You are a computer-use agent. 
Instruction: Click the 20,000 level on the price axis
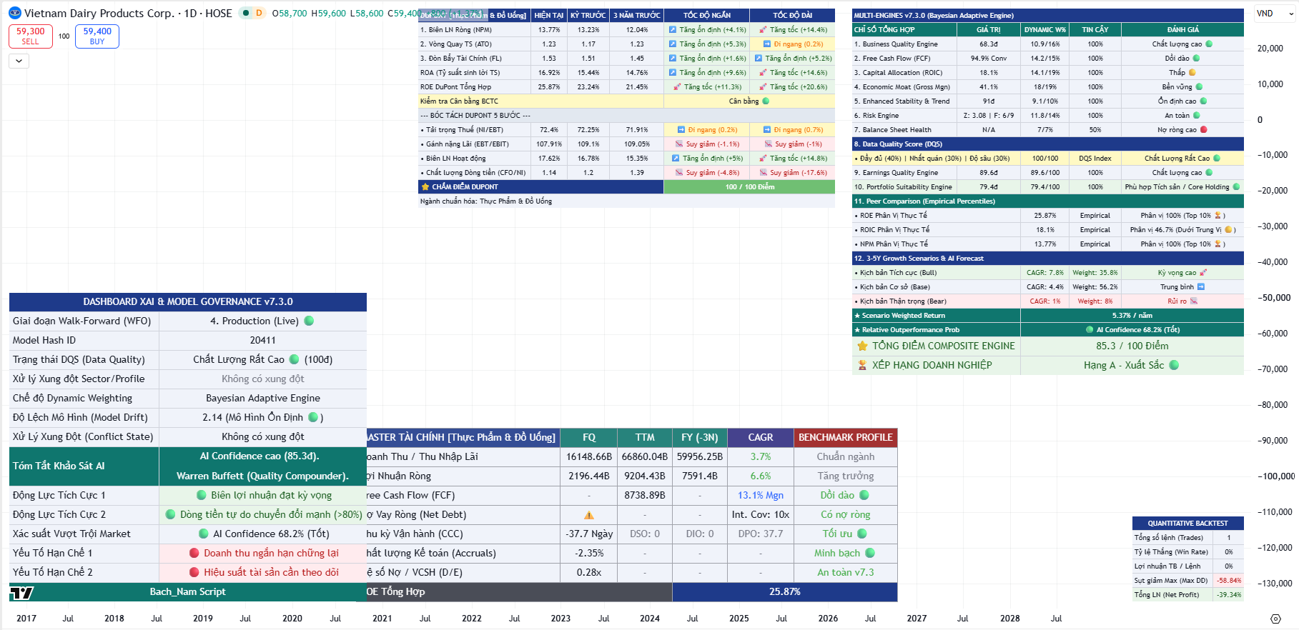[1270, 49]
